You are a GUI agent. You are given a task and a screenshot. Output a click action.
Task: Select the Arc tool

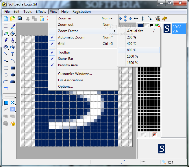13,61
